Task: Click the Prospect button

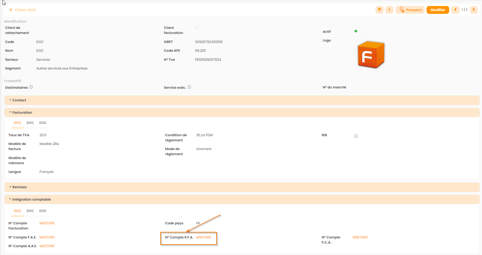Action: (410, 10)
